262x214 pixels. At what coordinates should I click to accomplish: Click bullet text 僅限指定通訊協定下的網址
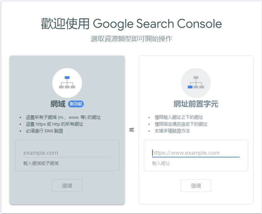(x=181, y=124)
